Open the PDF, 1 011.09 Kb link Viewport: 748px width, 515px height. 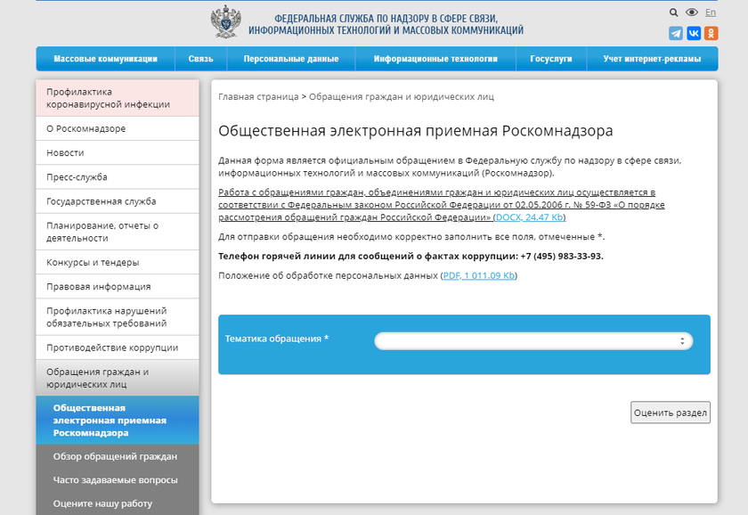point(478,277)
